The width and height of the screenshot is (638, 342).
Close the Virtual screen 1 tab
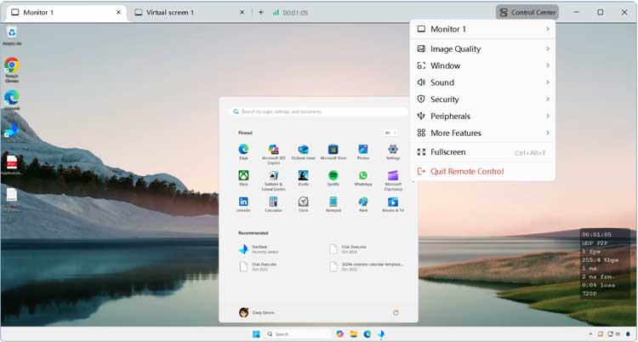(x=242, y=13)
